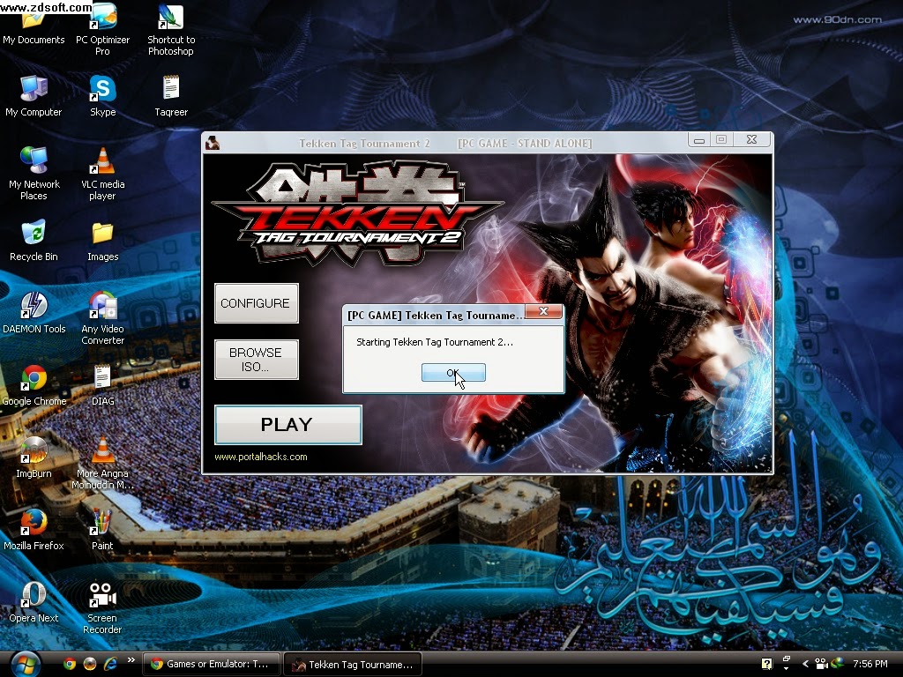
Task: Open the www.portalhacks.com link
Action: [x=261, y=457]
